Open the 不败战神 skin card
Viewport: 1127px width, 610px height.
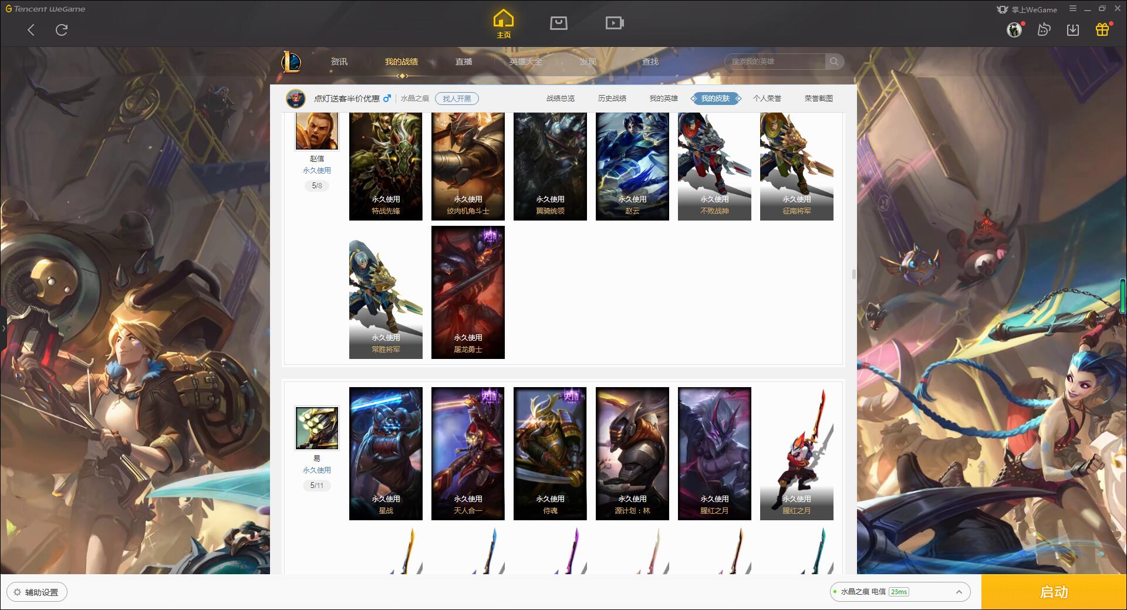714,167
